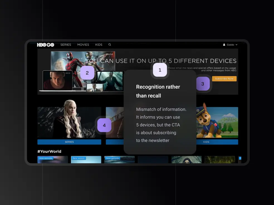Open the Series navigation menu item

66,45
